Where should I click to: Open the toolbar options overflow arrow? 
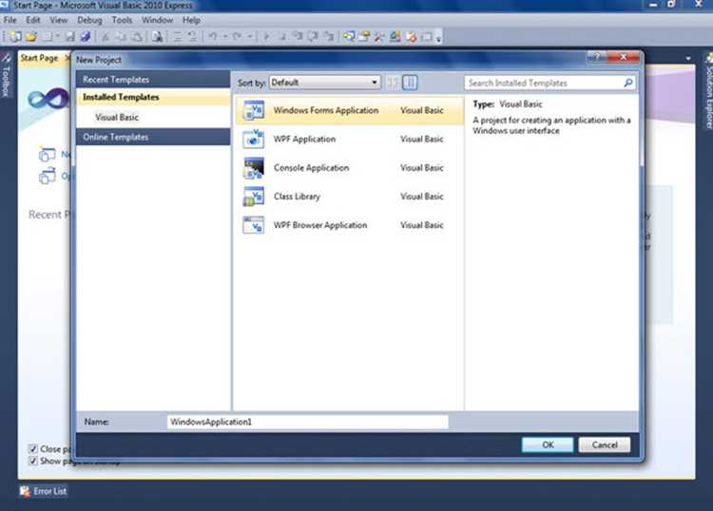[438, 38]
